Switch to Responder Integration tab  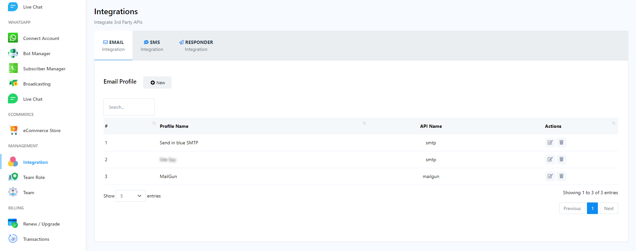[x=196, y=46]
